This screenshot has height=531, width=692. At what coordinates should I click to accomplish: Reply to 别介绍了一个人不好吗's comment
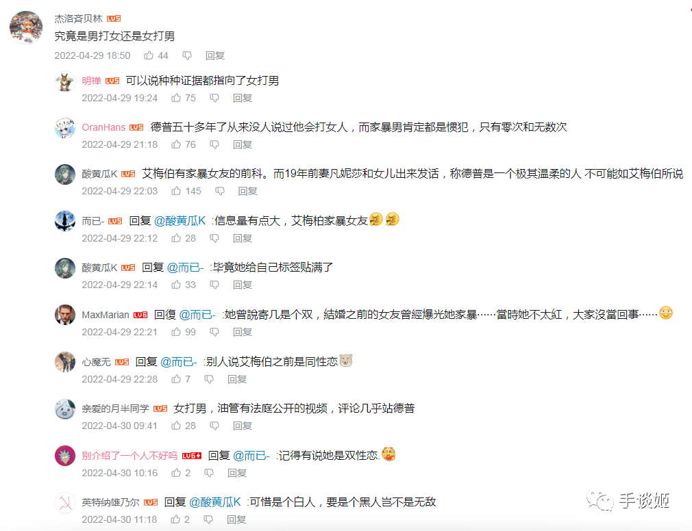click(237, 473)
